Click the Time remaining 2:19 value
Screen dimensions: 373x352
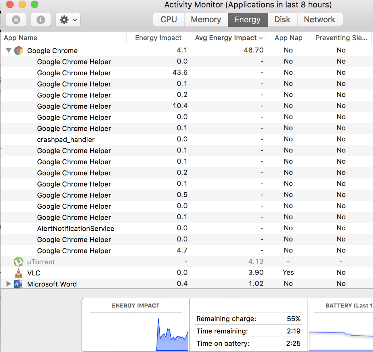[x=293, y=331]
